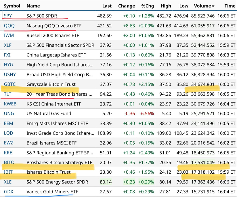Viewport: 237px width, 197px height.
Task: Select the GDX symbol link
Action: (9, 192)
